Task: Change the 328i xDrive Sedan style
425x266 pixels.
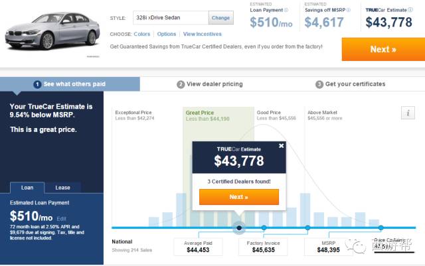Action: click(220, 18)
